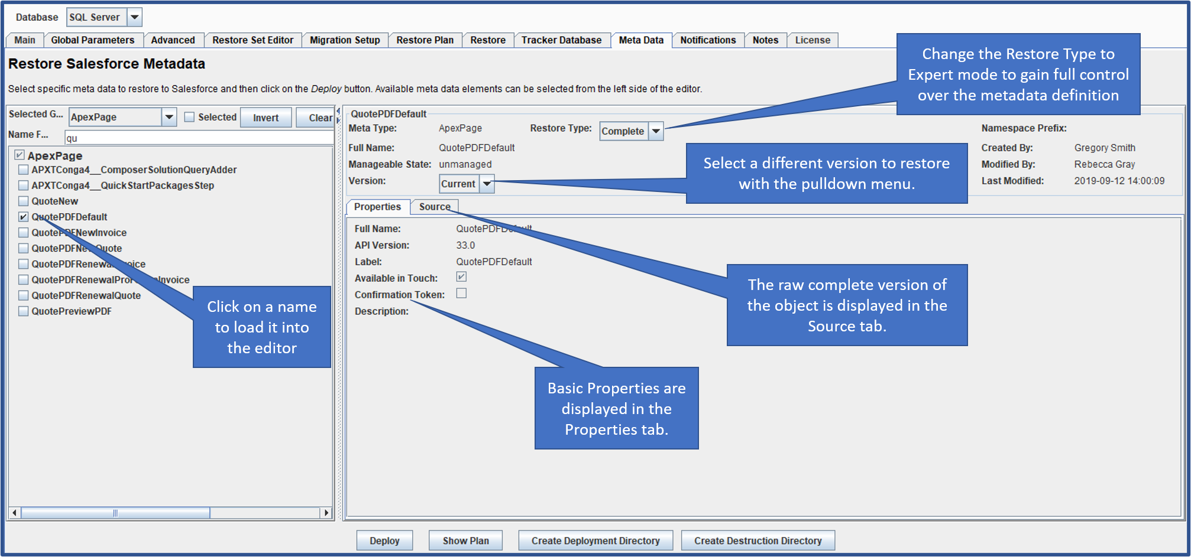
Task: Toggle the Available in Touch checkbox
Action: coord(461,276)
